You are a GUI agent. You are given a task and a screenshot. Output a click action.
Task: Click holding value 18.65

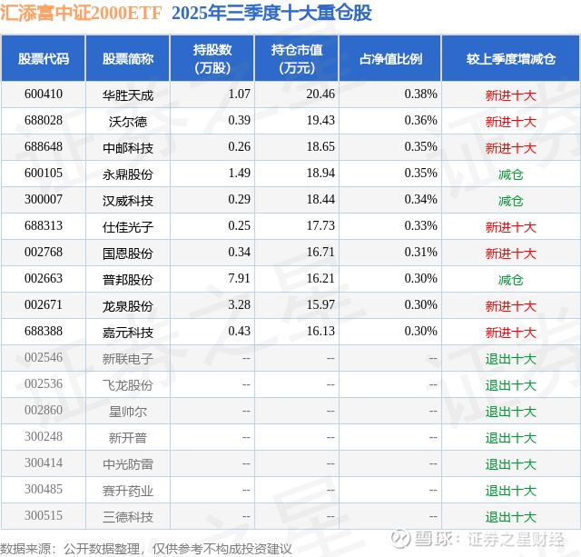tap(320, 147)
